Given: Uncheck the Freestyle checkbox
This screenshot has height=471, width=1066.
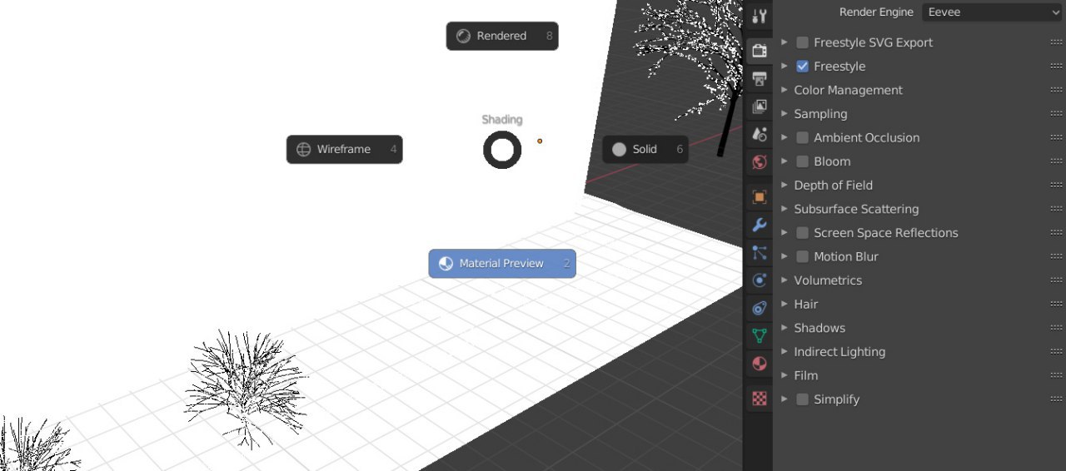Looking at the screenshot, I should [802, 67].
